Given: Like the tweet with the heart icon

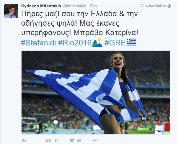Looking at the screenshot, I should 72,140.
